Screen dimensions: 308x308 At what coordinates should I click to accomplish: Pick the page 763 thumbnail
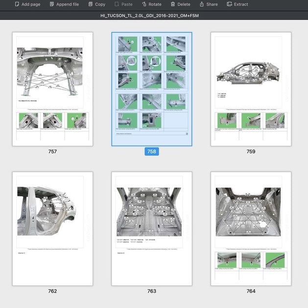point(152,228)
